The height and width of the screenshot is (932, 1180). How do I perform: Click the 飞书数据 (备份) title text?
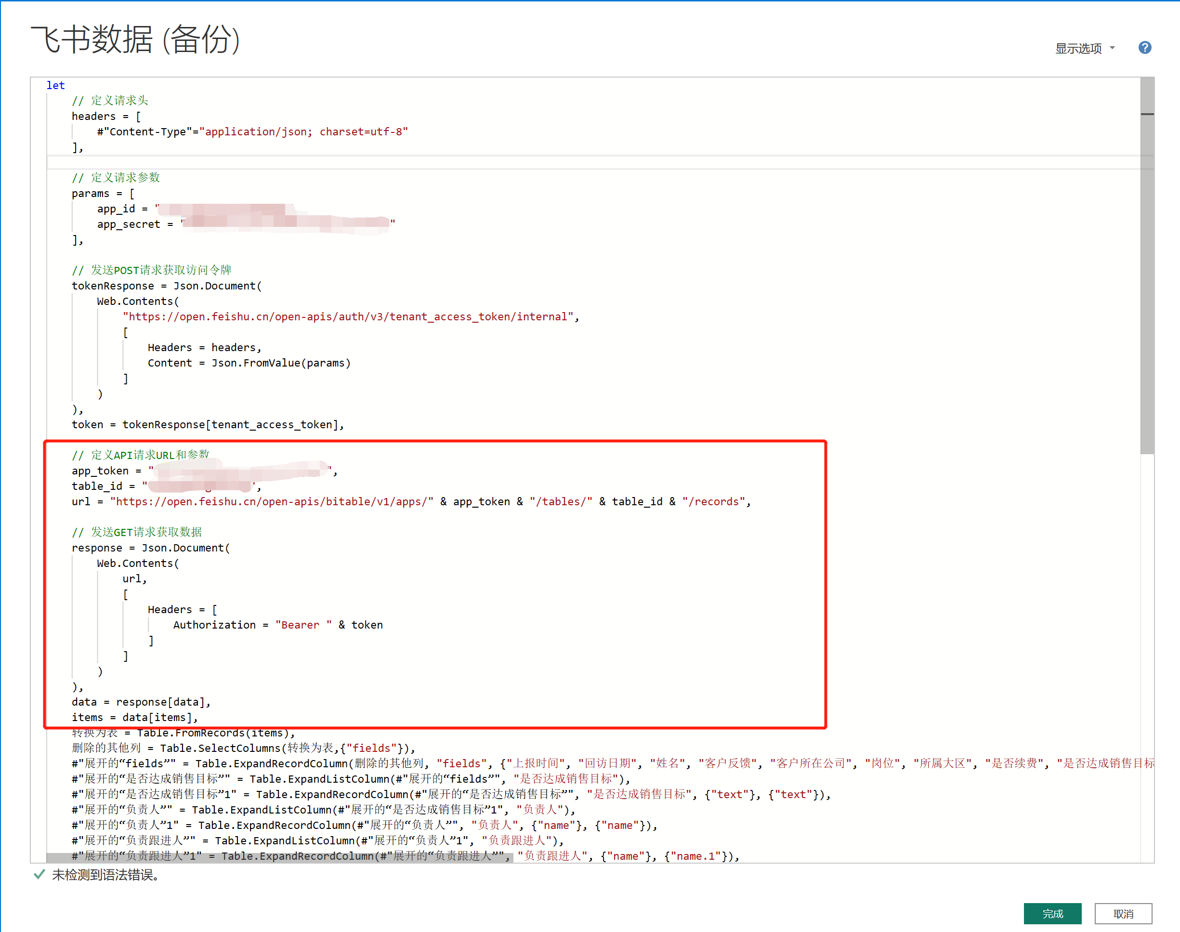(x=135, y=39)
